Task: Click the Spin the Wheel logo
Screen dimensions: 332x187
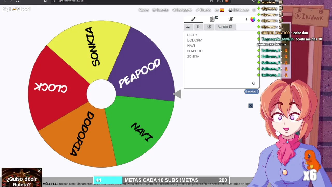Action: [16, 9]
